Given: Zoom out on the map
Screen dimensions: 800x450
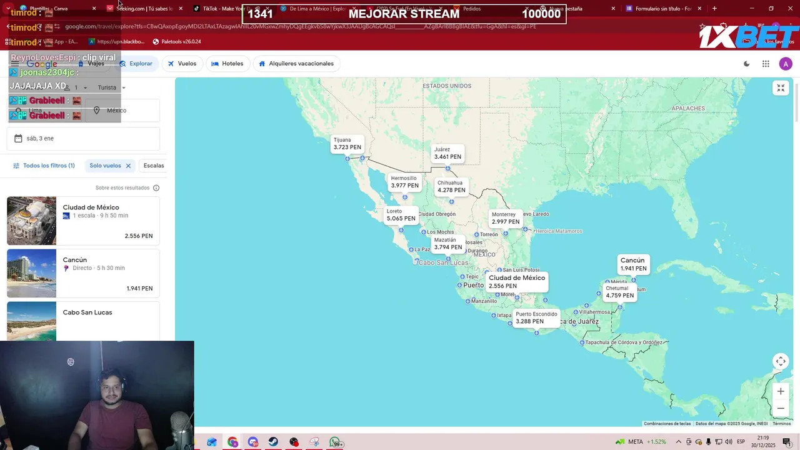Looking at the screenshot, I should [x=781, y=408].
